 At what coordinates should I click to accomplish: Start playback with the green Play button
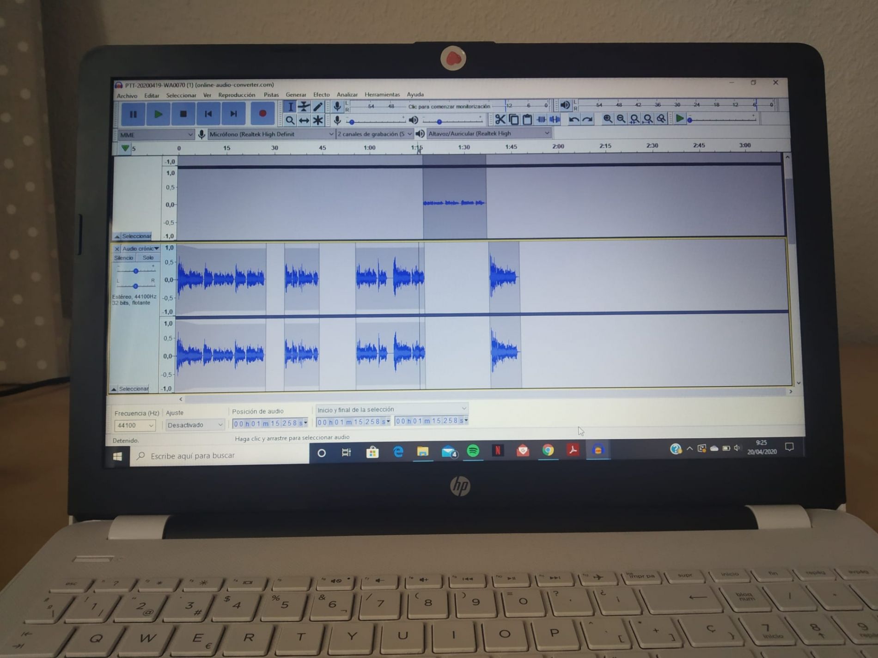158,114
